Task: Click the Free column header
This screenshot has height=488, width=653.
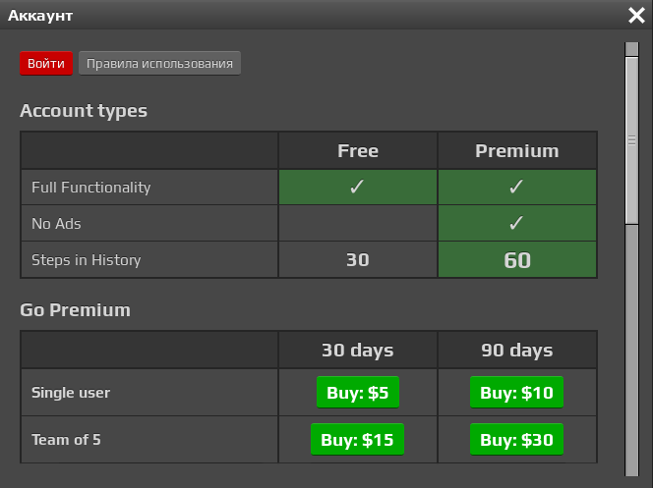Action: [358, 151]
